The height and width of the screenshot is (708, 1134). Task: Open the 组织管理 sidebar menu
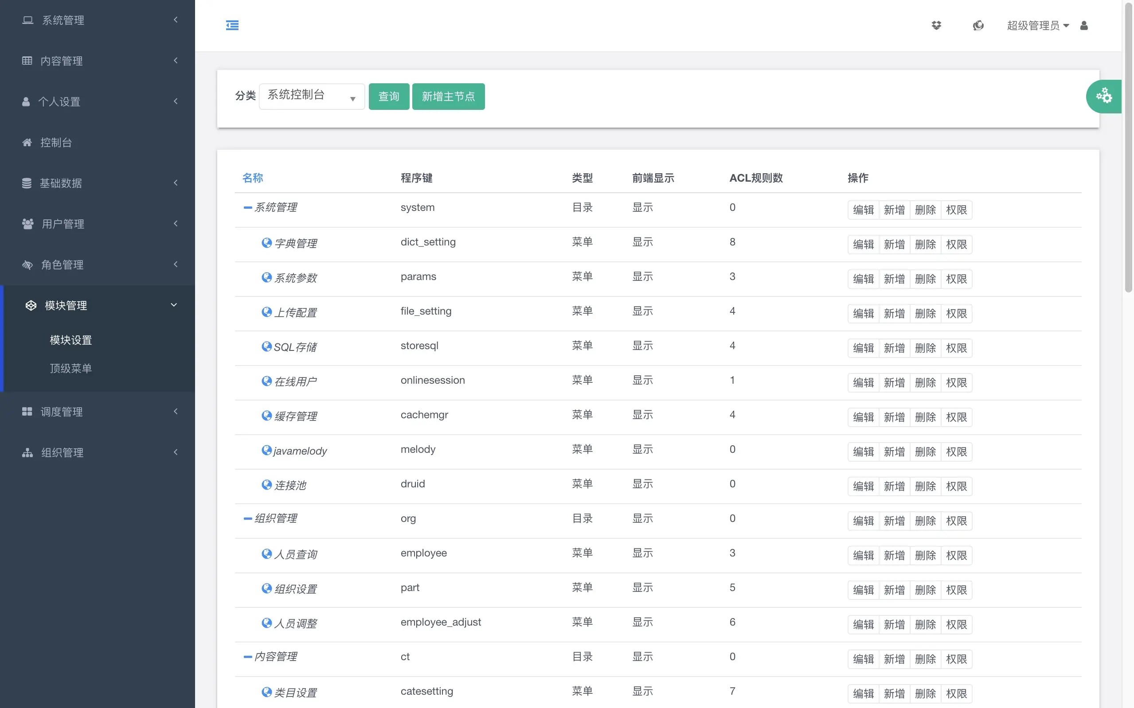click(x=97, y=452)
